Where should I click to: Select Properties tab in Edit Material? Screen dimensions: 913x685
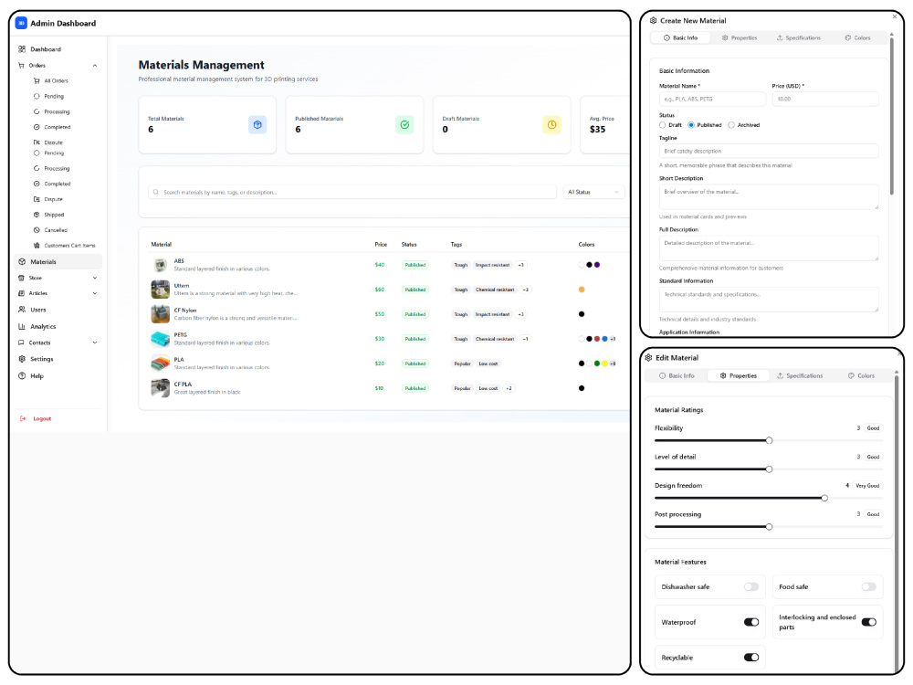[739, 376]
